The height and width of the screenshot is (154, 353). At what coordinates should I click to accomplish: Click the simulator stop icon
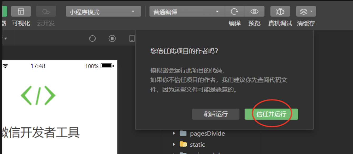[112, 39]
